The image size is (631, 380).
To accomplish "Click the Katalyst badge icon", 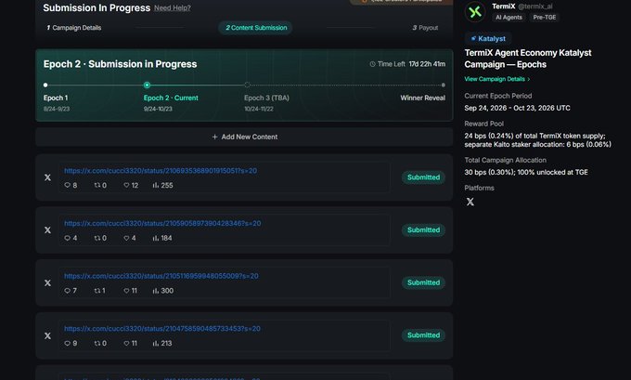I will [473, 39].
